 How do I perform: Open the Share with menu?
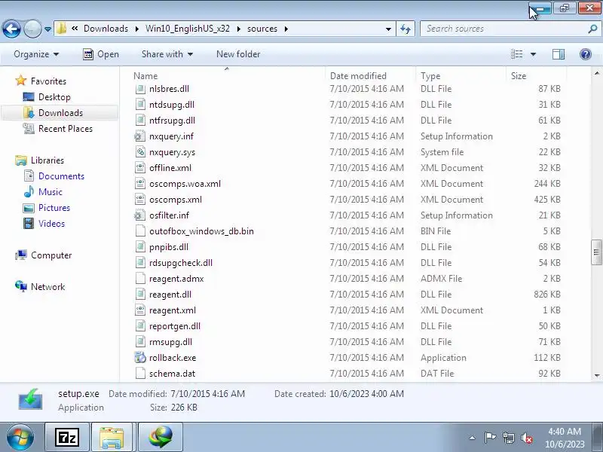coord(167,54)
